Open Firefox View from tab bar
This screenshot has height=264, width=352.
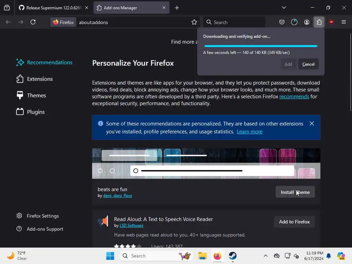pyautogui.click(x=7, y=8)
